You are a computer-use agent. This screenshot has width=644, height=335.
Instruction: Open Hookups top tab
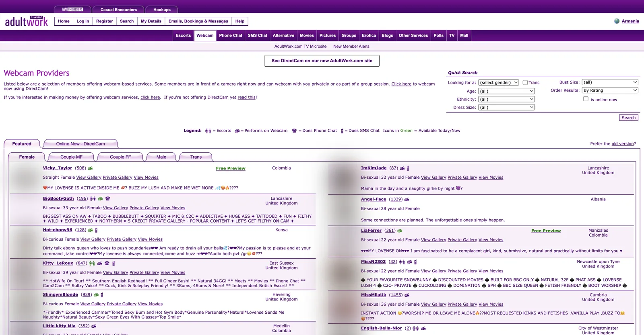pyautogui.click(x=162, y=9)
